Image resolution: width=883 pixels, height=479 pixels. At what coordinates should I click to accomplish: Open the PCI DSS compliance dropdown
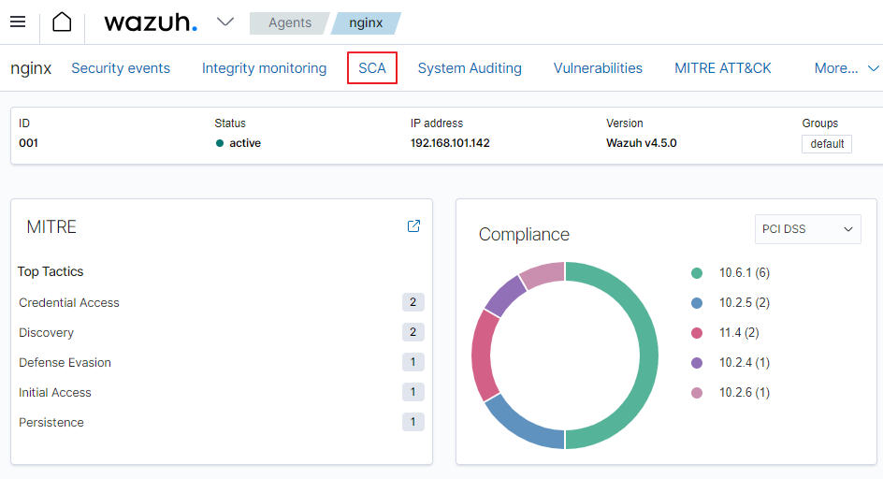click(x=807, y=229)
